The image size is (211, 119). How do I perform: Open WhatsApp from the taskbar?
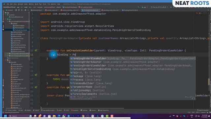click(64, 116)
